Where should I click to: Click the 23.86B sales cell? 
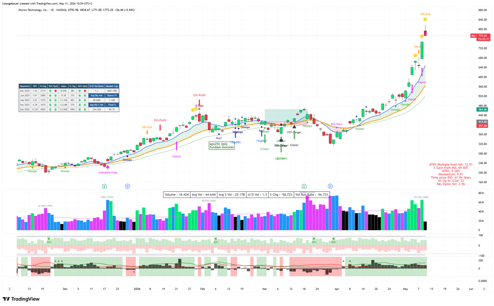tap(64, 109)
